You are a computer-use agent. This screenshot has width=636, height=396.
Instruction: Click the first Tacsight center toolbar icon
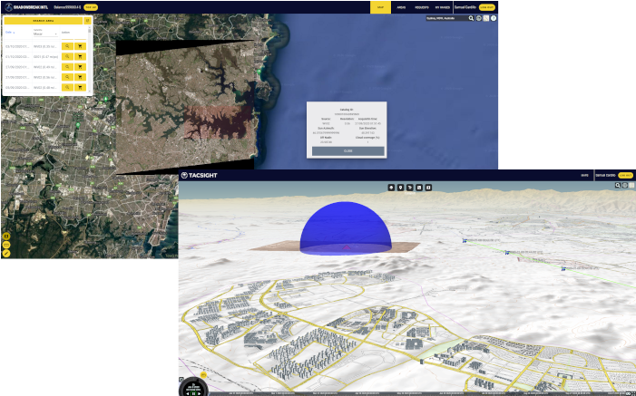point(391,188)
